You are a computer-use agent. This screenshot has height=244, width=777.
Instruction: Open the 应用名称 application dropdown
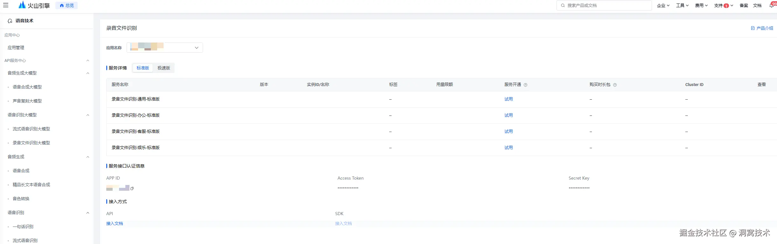click(165, 48)
